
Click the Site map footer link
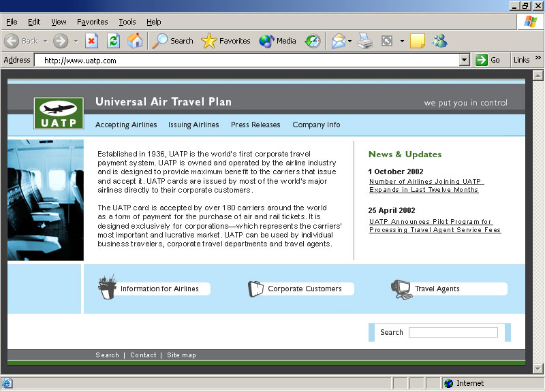tap(181, 355)
